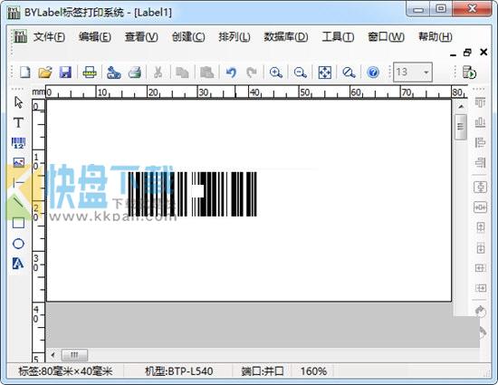Zoom in on the label
498x385 pixels.
[x=275, y=72]
